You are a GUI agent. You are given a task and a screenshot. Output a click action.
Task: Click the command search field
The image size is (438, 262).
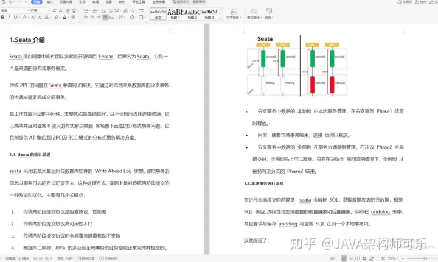click(189, 2)
